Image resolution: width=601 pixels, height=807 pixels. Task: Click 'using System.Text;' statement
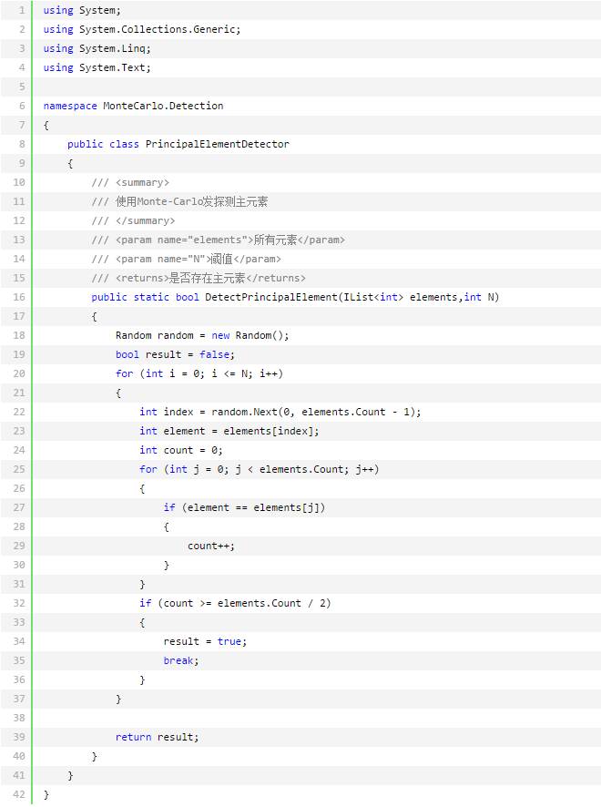coord(97,67)
